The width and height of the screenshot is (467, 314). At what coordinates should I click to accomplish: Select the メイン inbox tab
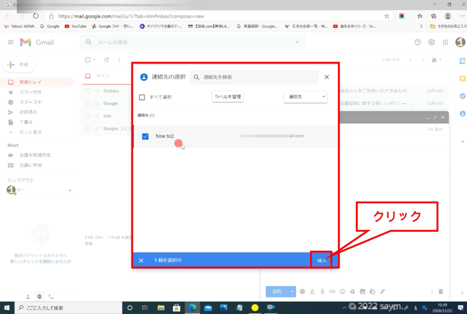pos(102,76)
